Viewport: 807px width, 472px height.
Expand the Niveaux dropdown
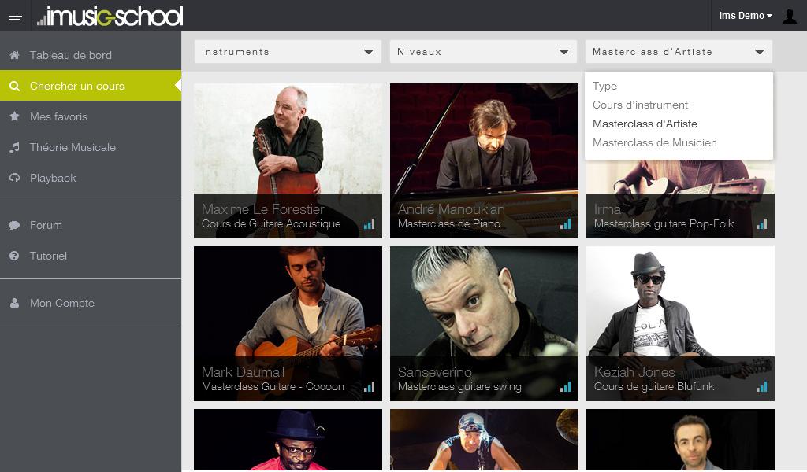click(x=483, y=52)
